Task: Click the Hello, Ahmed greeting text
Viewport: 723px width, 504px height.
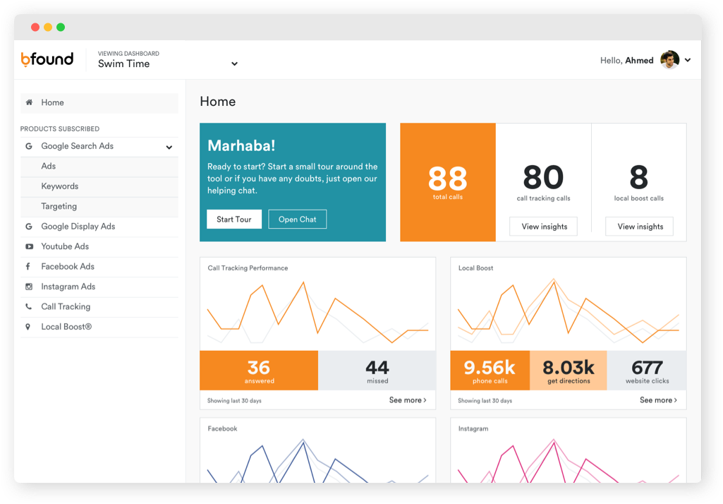Action: point(626,61)
